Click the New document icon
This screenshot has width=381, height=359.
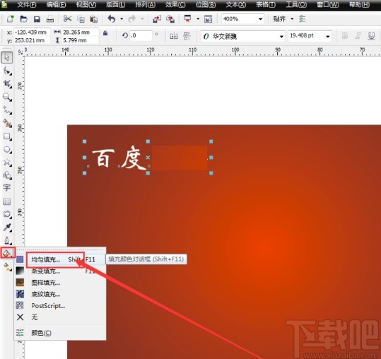[10, 18]
